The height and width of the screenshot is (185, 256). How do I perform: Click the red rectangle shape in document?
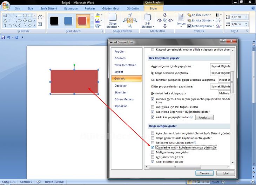(74, 82)
